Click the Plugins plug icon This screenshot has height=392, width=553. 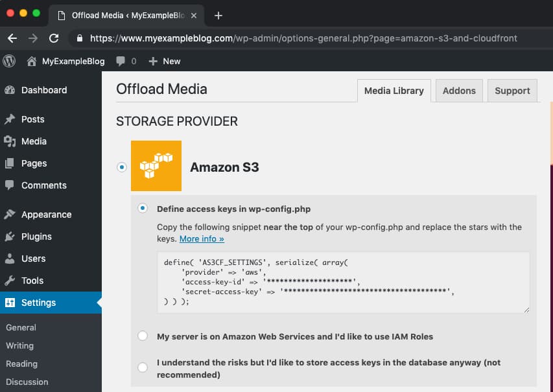pyautogui.click(x=10, y=236)
